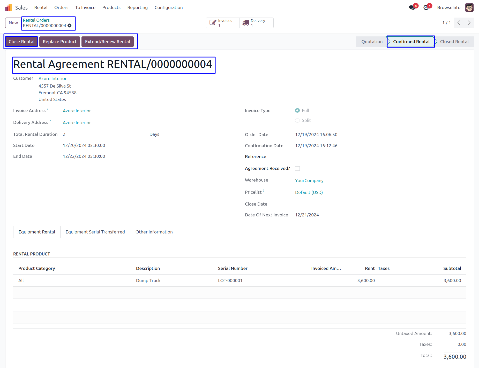
Task: Switch to Equipment Serial Transferred tab
Action: (95, 232)
